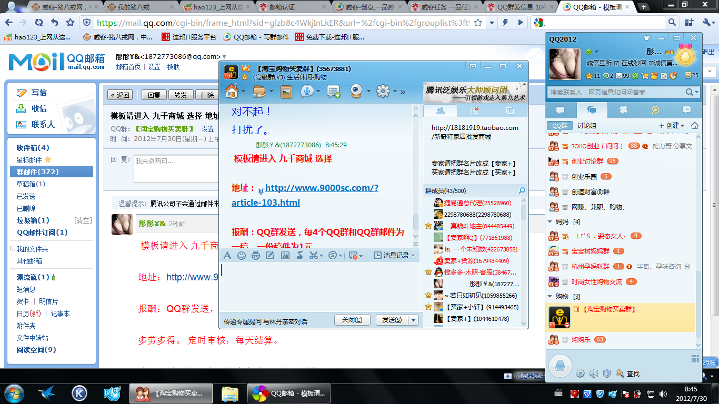The image size is (719, 404).
Task: Open the emoticon smiley picker
Action: (x=242, y=255)
